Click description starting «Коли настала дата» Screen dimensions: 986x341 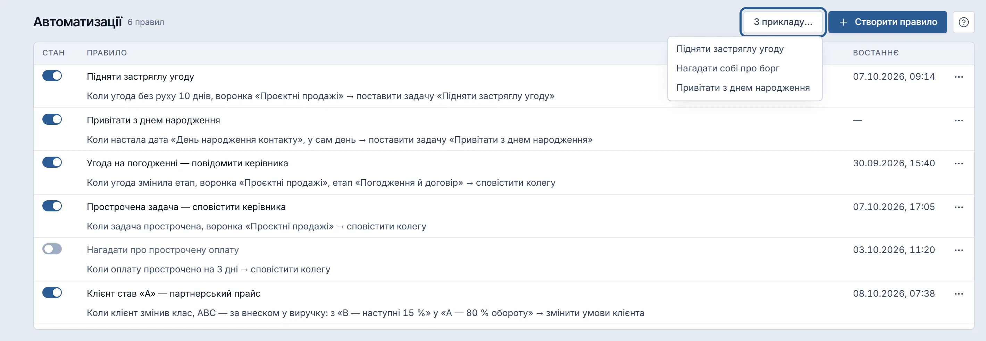point(340,140)
